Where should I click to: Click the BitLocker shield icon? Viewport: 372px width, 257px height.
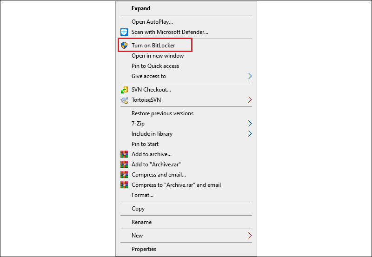tap(124, 45)
